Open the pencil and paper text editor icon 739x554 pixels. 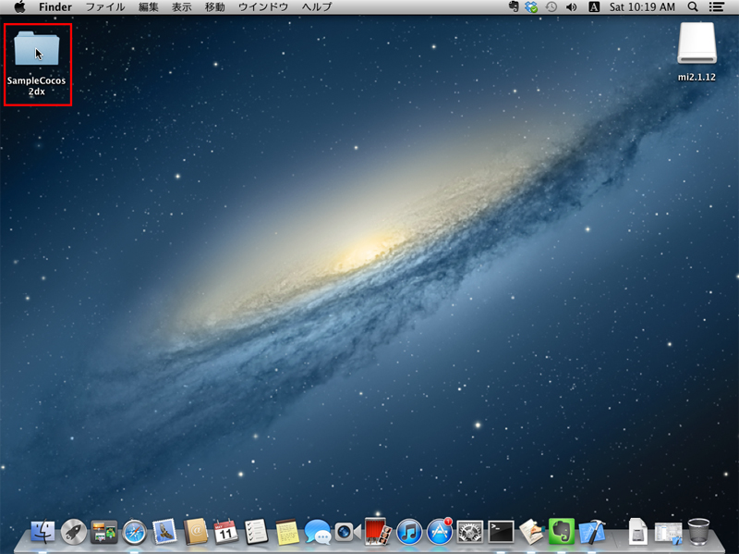[531, 532]
